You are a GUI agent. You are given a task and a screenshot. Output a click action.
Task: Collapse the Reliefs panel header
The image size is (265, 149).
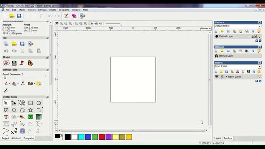(x=260, y=62)
